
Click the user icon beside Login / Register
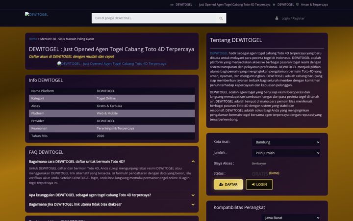click(277, 18)
